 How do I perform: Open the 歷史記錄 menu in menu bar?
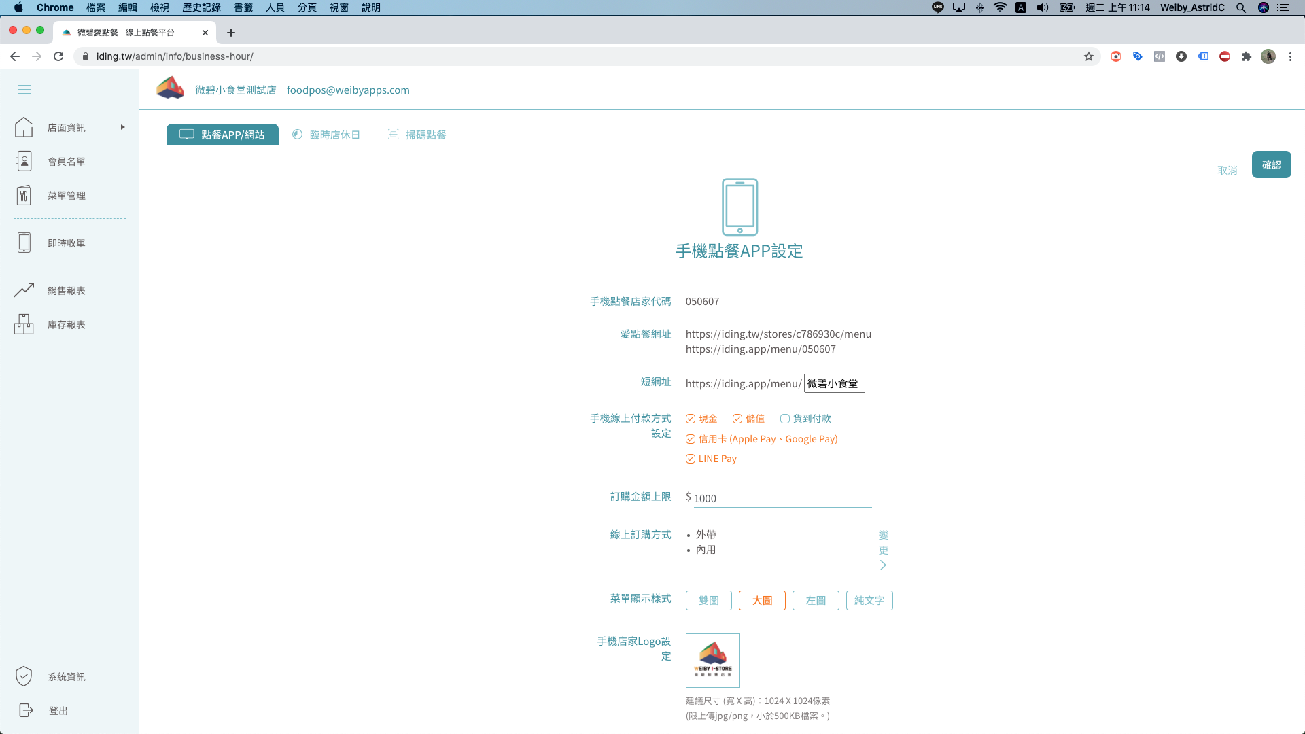pyautogui.click(x=201, y=7)
